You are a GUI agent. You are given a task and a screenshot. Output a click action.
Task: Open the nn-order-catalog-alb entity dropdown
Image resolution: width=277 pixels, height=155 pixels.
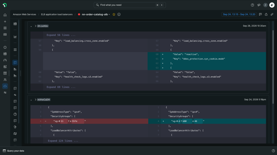point(96,14)
